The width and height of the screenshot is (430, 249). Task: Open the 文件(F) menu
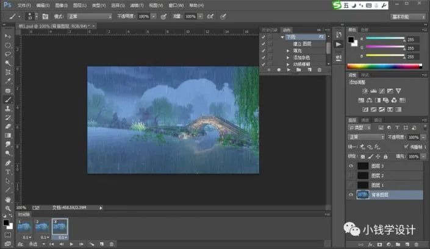(x=24, y=5)
